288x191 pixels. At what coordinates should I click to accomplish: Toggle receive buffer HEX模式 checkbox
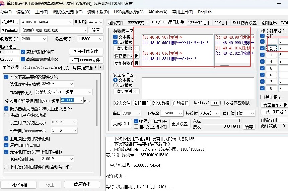click(x=115, y=42)
